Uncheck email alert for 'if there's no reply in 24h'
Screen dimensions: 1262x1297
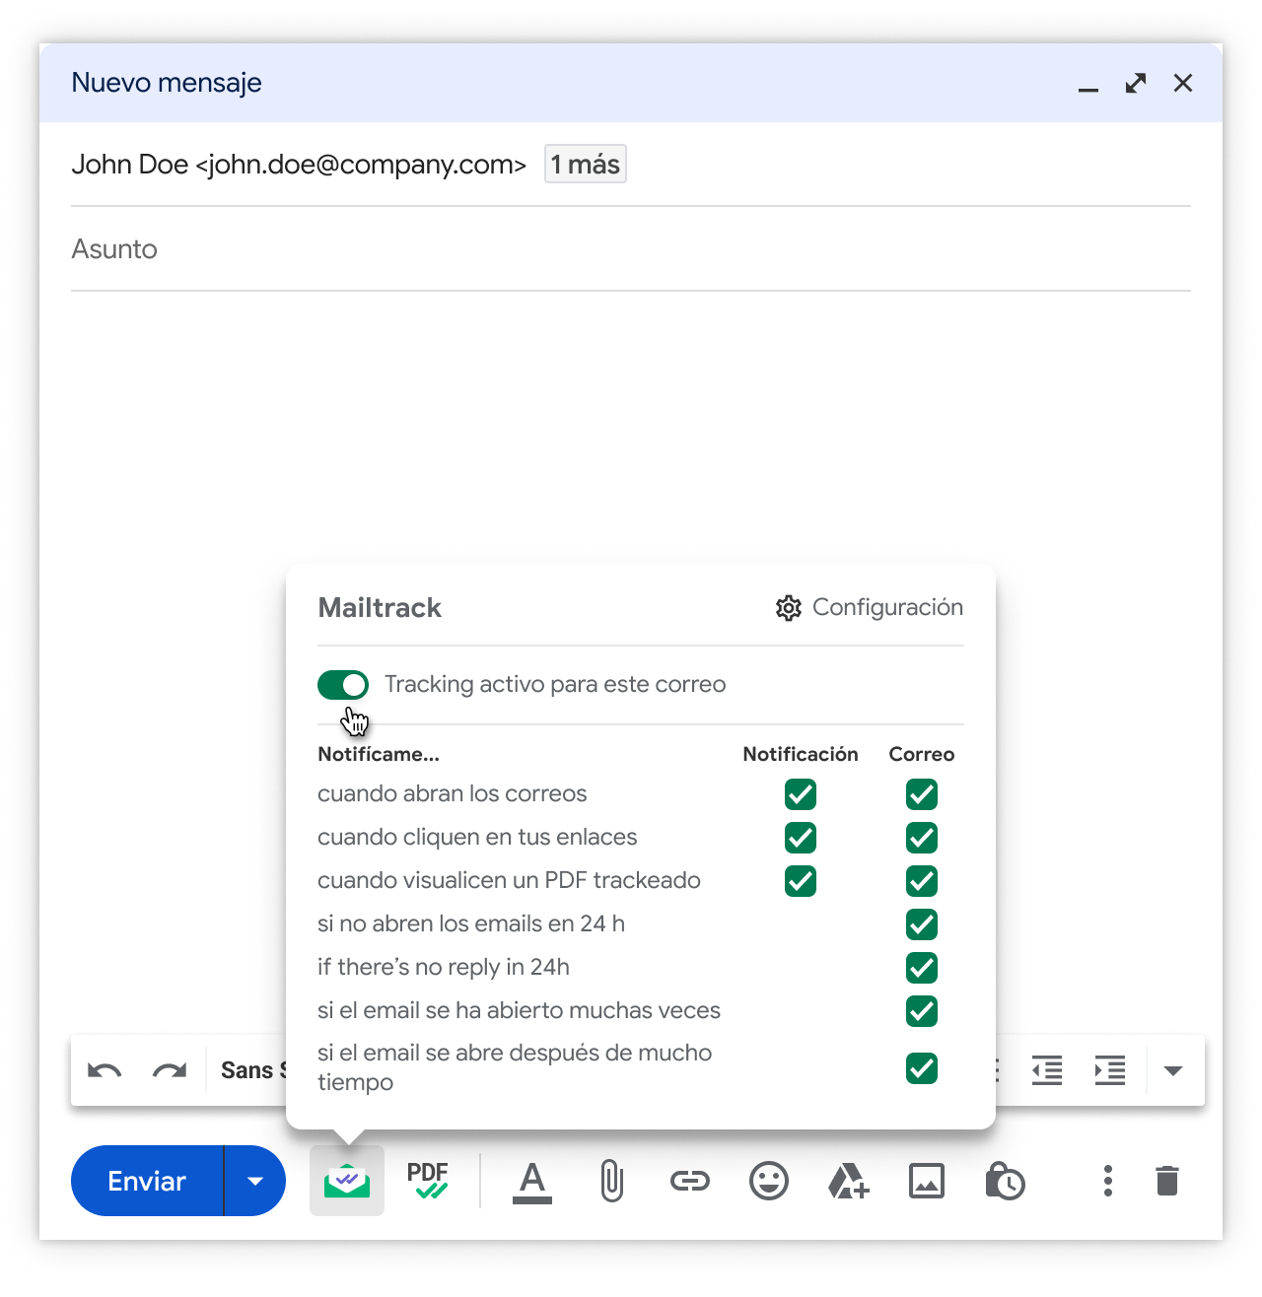pyautogui.click(x=922, y=968)
